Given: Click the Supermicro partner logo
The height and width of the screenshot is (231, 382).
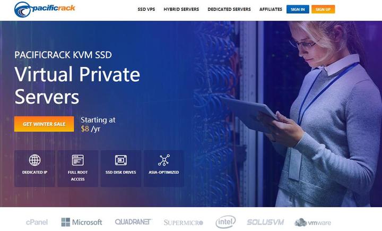Looking at the screenshot, I should [184, 223].
